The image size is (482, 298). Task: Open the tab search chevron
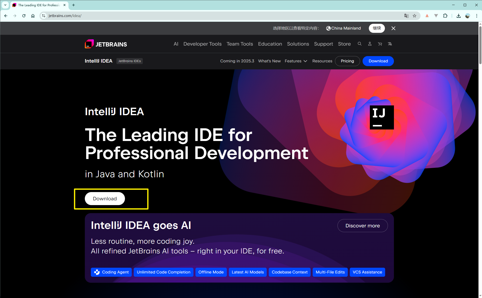click(5, 5)
